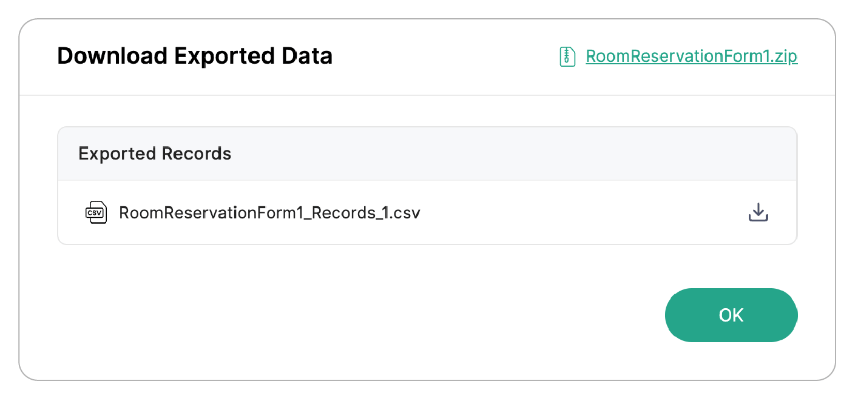
Task: Click the Download Exported Data dialog title
Action: coord(195,56)
